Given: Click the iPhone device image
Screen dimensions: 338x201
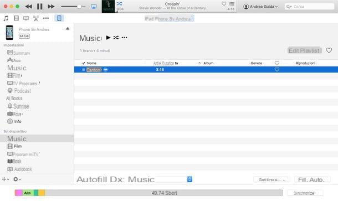Looking at the screenshot, I should point(9,33).
